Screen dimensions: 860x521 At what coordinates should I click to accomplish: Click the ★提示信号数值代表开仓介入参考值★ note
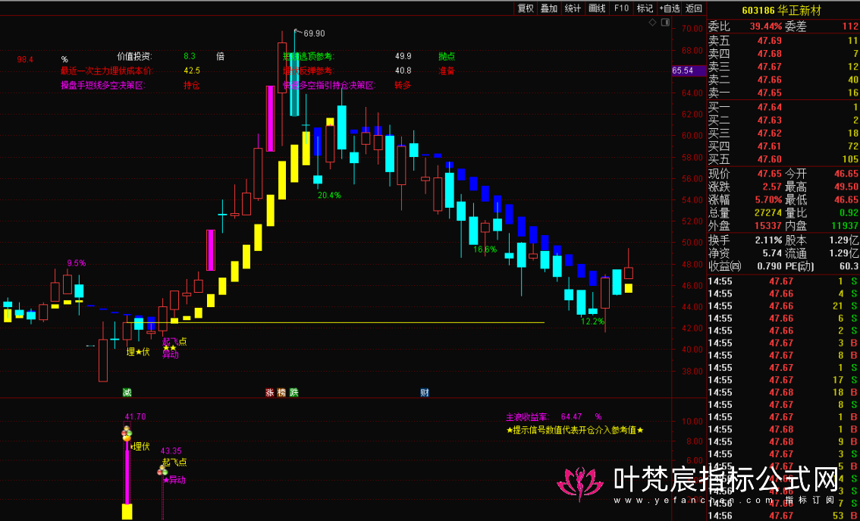point(575,431)
